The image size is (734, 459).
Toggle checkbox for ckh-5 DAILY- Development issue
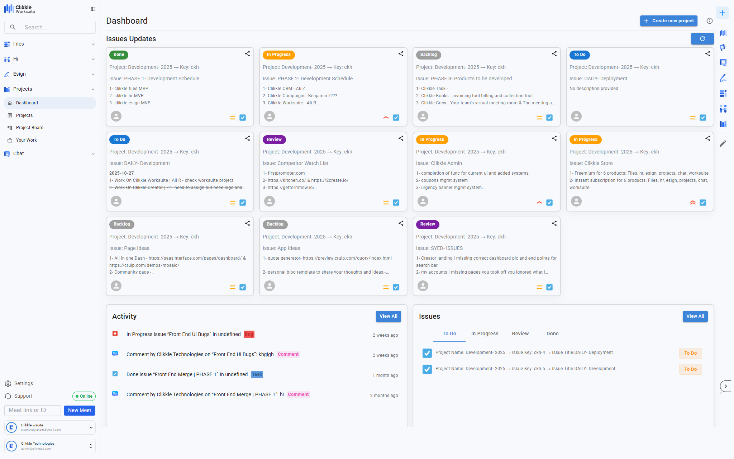pyautogui.click(x=427, y=369)
